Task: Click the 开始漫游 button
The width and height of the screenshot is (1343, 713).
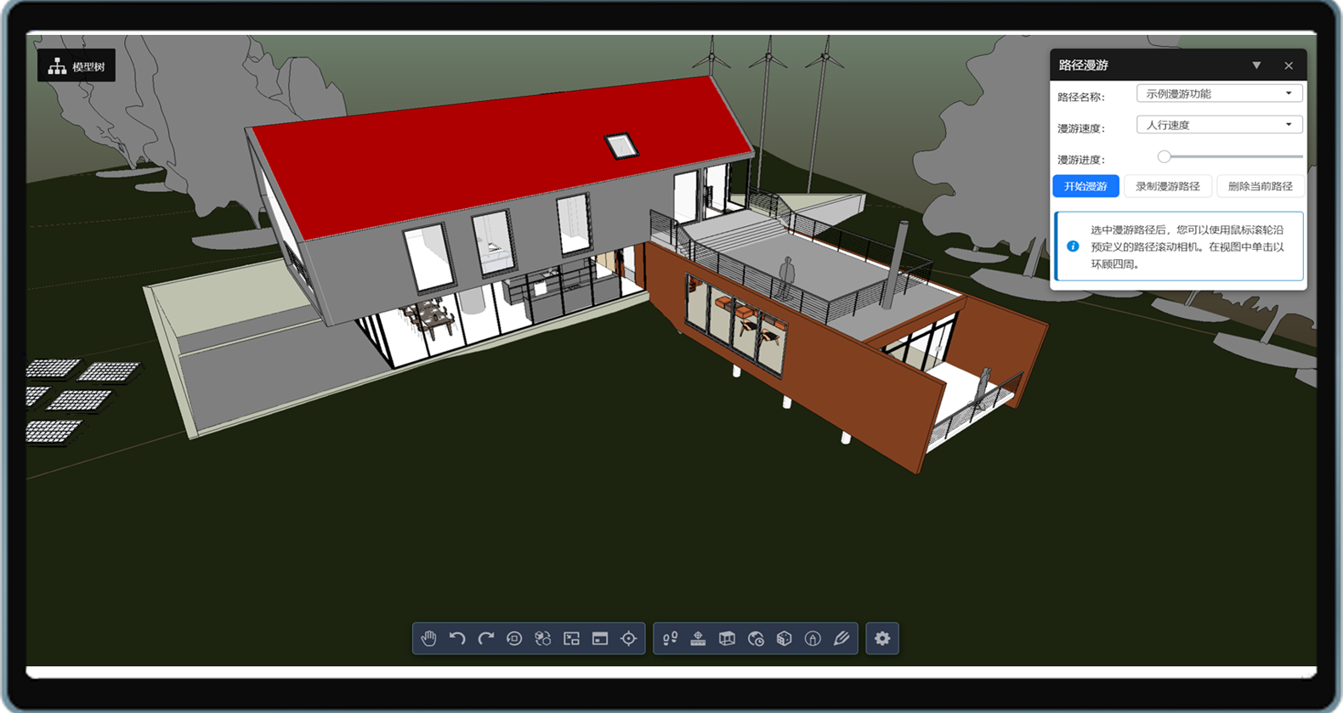Action: tap(1085, 186)
